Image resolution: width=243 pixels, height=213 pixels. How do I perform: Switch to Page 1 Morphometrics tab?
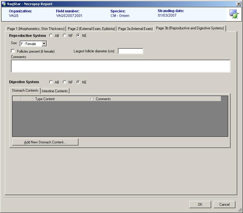(x=36, y=29)
